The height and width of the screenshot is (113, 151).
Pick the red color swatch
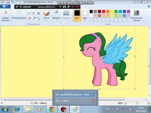pyautogui.click(x=103, y=11)
